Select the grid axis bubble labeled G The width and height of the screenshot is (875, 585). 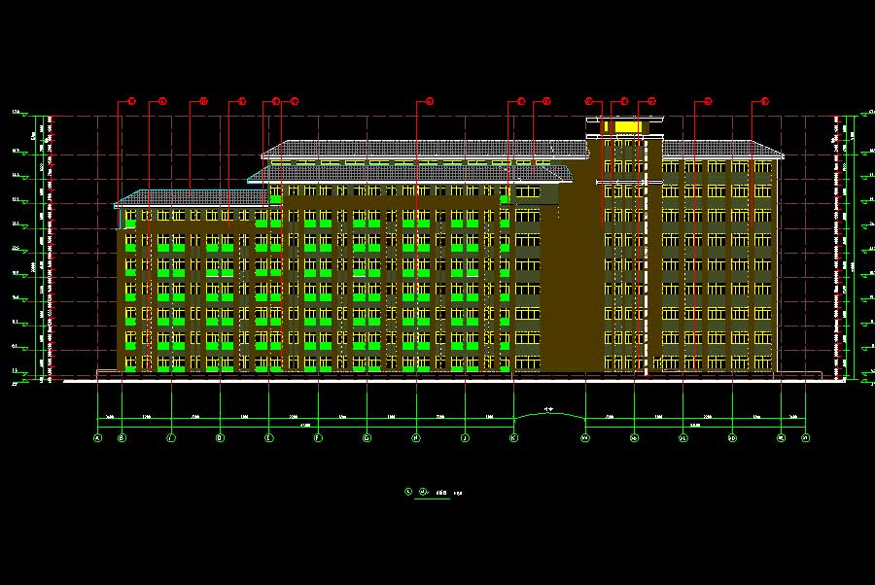(x=367, y=438)
